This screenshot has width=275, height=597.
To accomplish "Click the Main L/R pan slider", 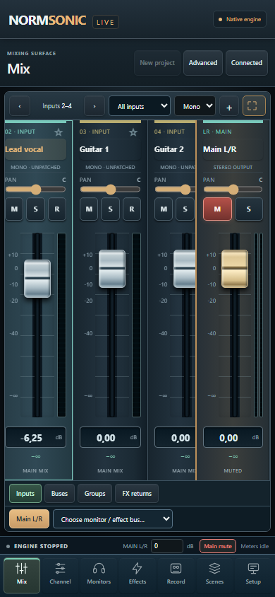I will (233, 190).
